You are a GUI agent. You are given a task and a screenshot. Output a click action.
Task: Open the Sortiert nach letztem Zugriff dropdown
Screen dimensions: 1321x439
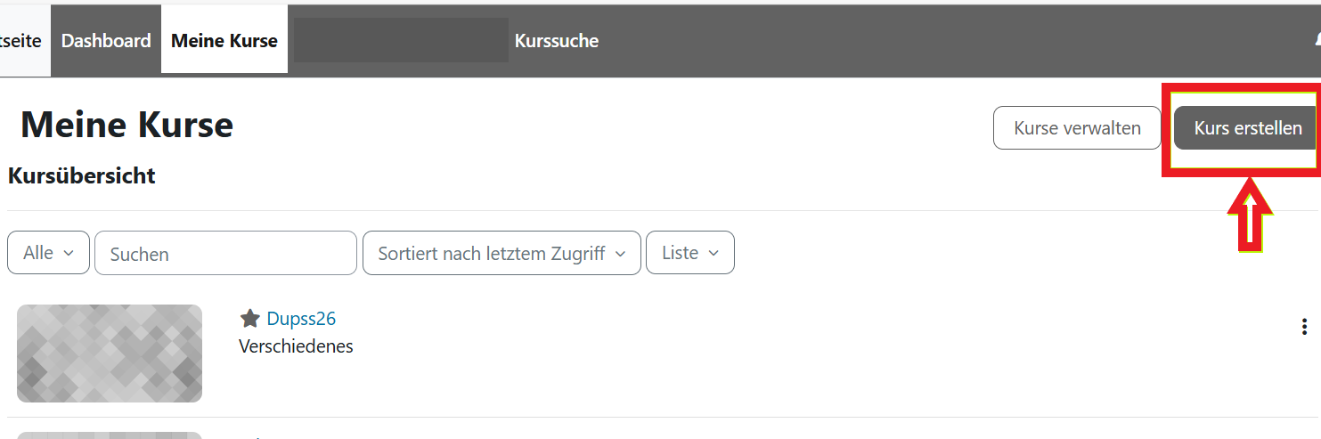pos(501,253)
